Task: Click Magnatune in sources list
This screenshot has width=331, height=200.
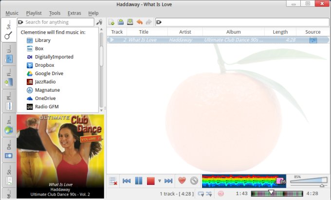Action: 43,90
